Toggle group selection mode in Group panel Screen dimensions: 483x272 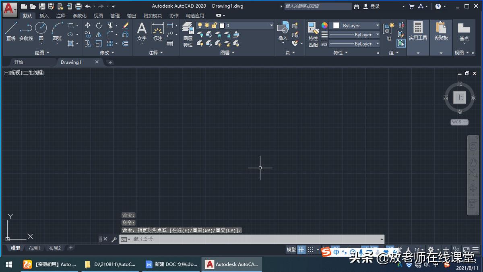click(400, 44)
